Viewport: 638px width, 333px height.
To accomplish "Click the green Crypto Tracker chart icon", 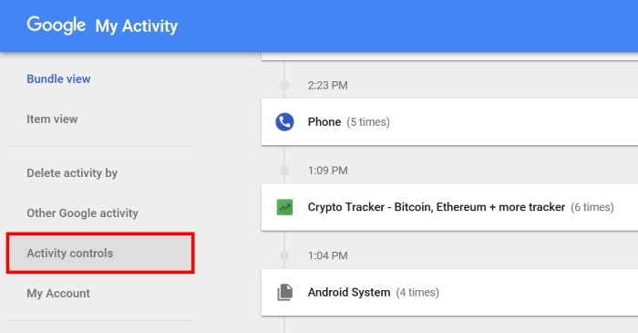I will pos(284,207).
